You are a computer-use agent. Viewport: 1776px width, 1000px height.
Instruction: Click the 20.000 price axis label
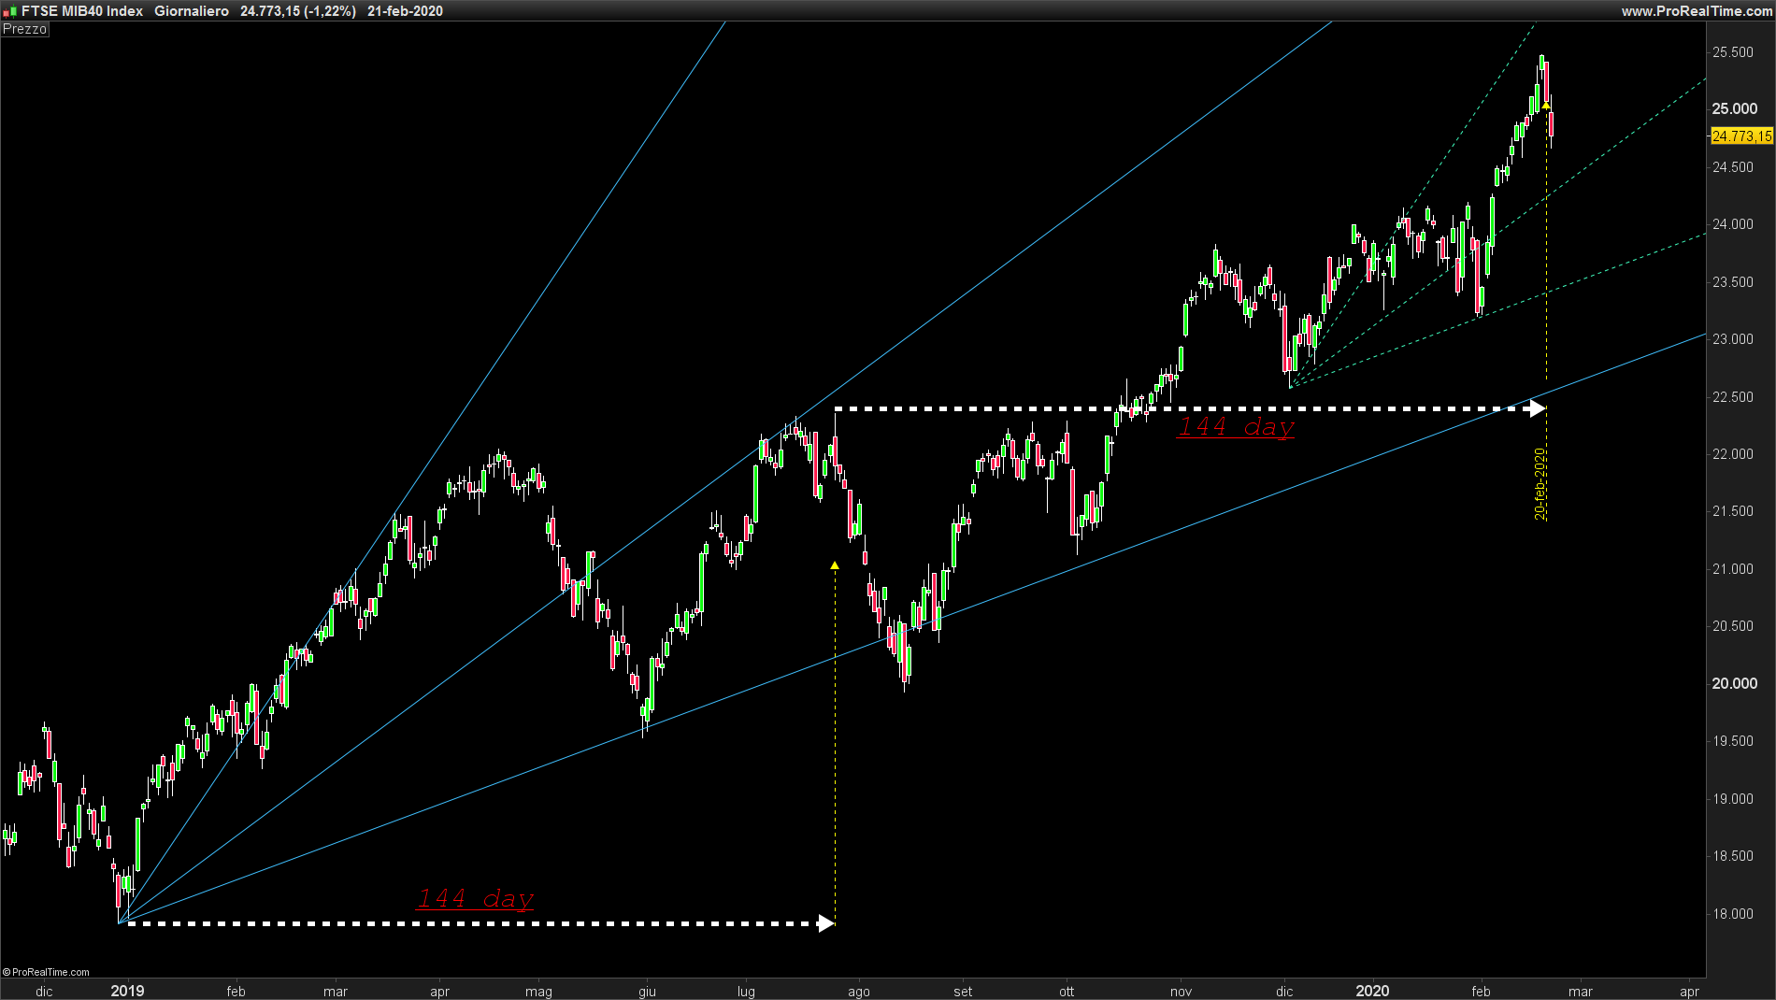point(1735,684)
